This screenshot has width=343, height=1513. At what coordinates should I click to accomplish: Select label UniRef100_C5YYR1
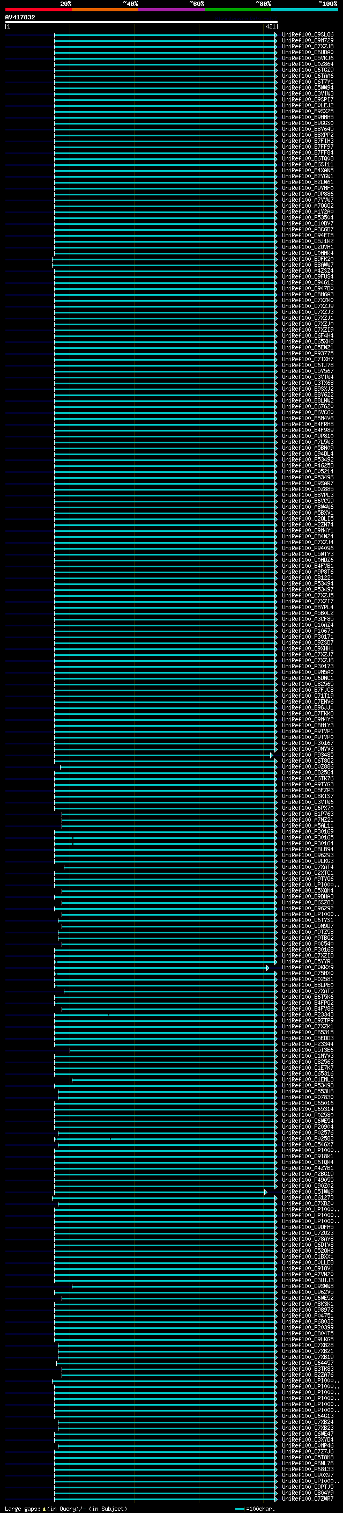(x=307, y=961)
